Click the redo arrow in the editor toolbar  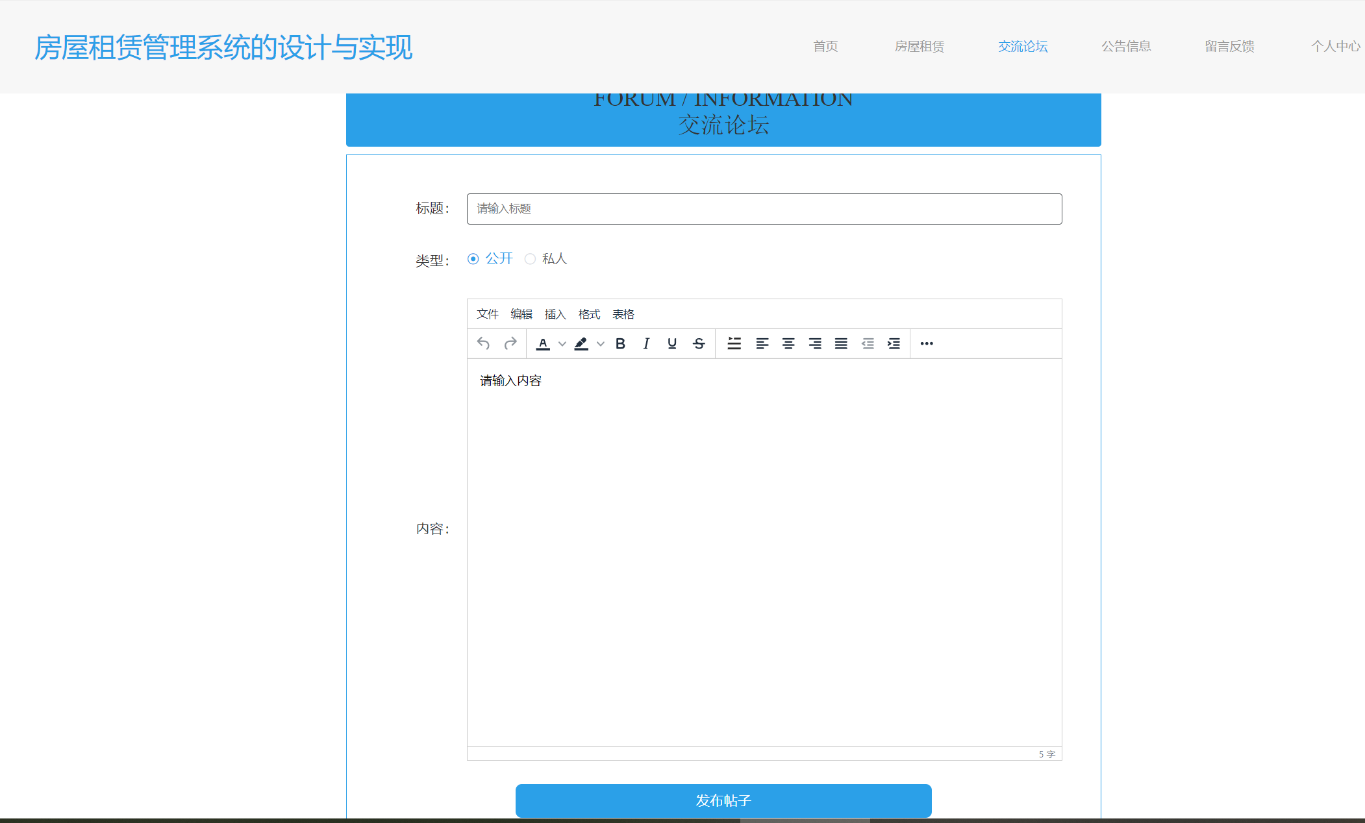tap(510, 343)
